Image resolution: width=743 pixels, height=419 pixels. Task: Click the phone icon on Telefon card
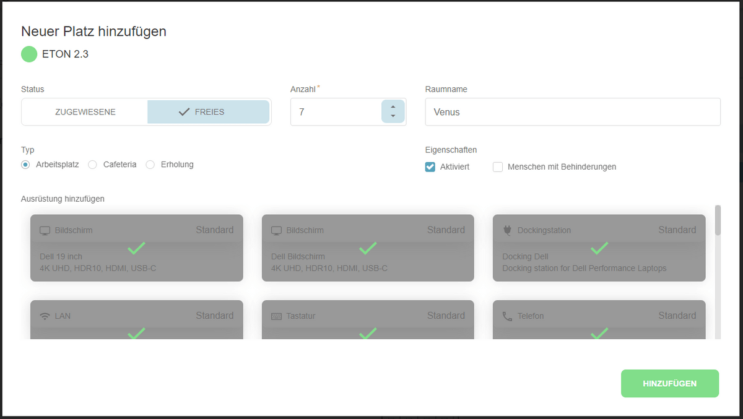(507, 316)
